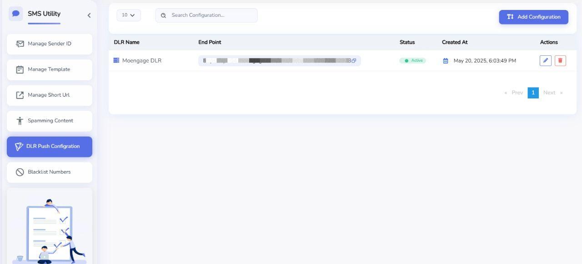The image size is (582, 264).
Task: Open the page size dropdown showing 10
Action: 128,15
